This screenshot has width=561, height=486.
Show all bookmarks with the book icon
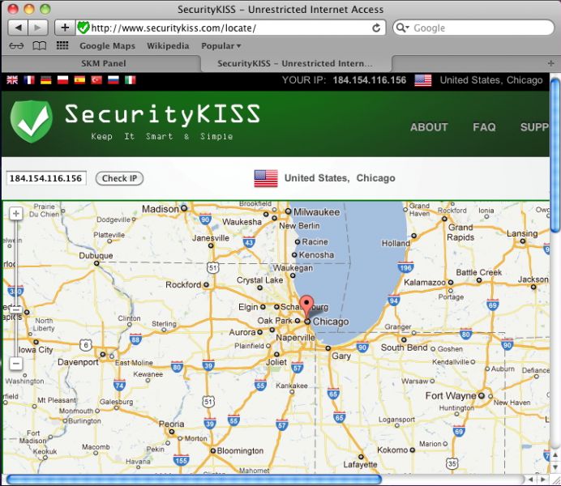tap(40, 45)
